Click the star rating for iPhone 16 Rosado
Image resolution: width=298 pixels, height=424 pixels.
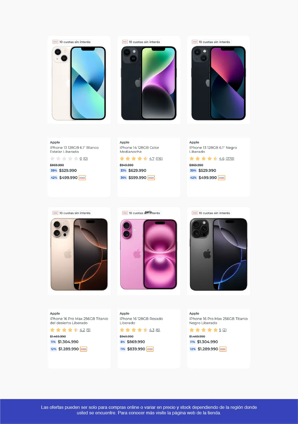(134, 330)
